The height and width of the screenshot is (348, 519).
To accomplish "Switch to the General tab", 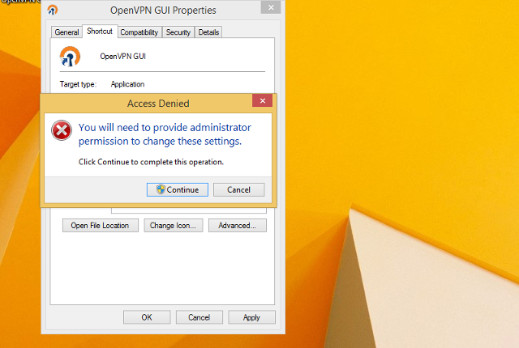I will (x=66, y=32).
